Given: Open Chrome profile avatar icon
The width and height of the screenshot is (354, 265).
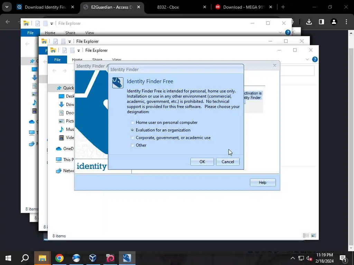Looking at the screenshot, I should pos(334,22).
